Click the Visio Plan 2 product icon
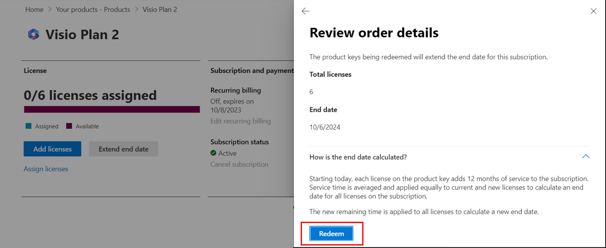 tap(33, 35)
